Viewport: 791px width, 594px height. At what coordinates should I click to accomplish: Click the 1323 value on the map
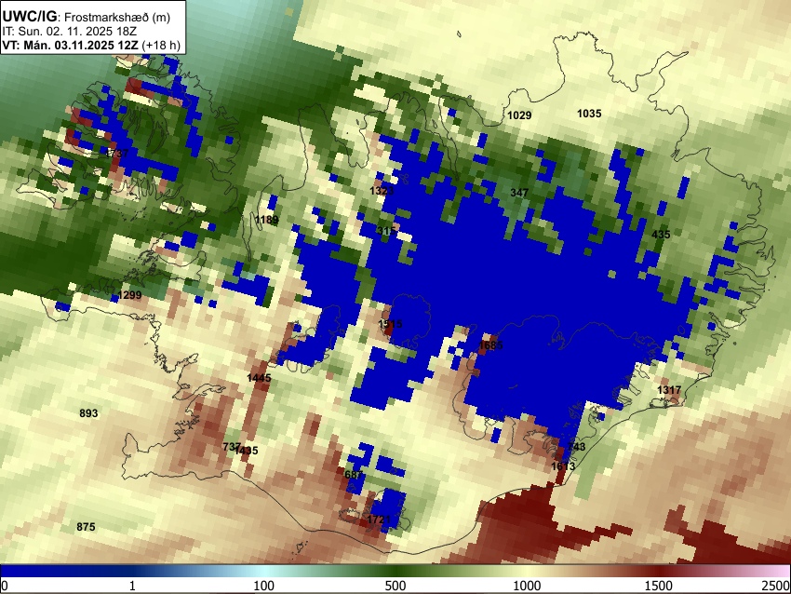pos(382,191)
